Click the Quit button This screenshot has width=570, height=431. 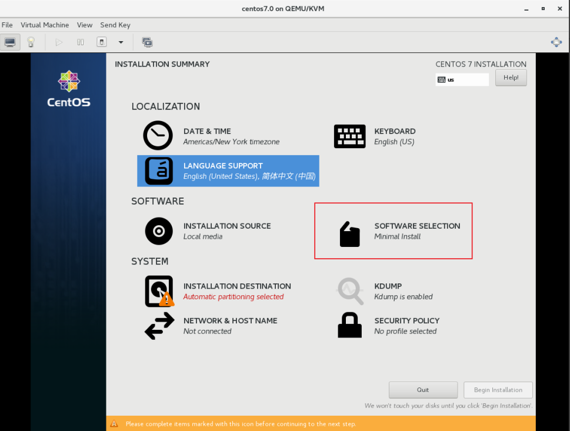coord(423,390)
